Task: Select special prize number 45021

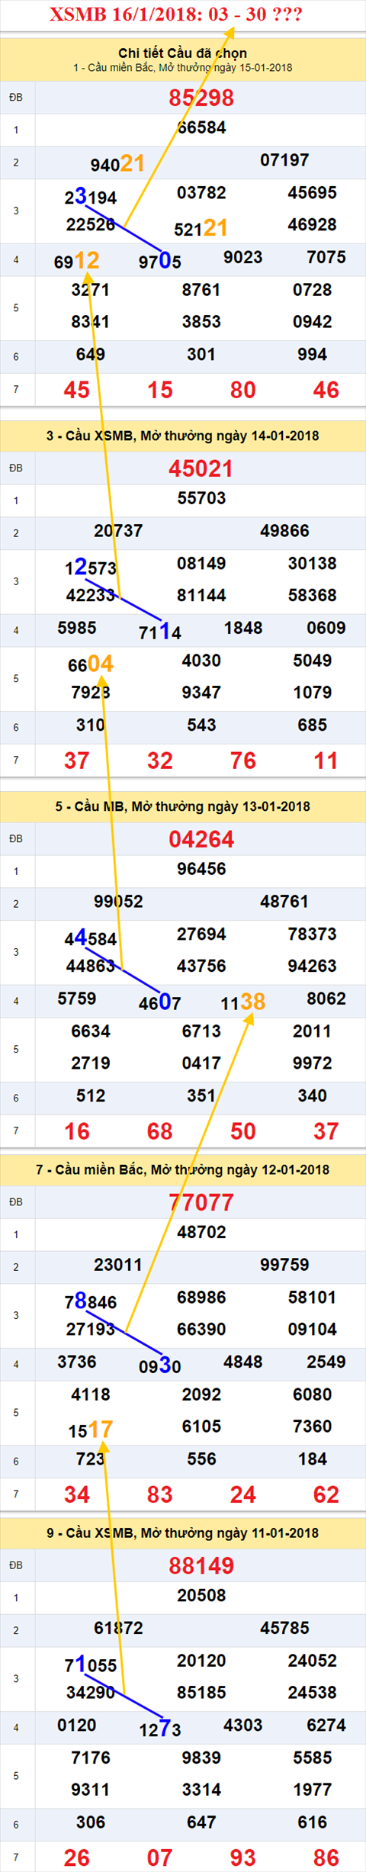Action: pos(201,468)
